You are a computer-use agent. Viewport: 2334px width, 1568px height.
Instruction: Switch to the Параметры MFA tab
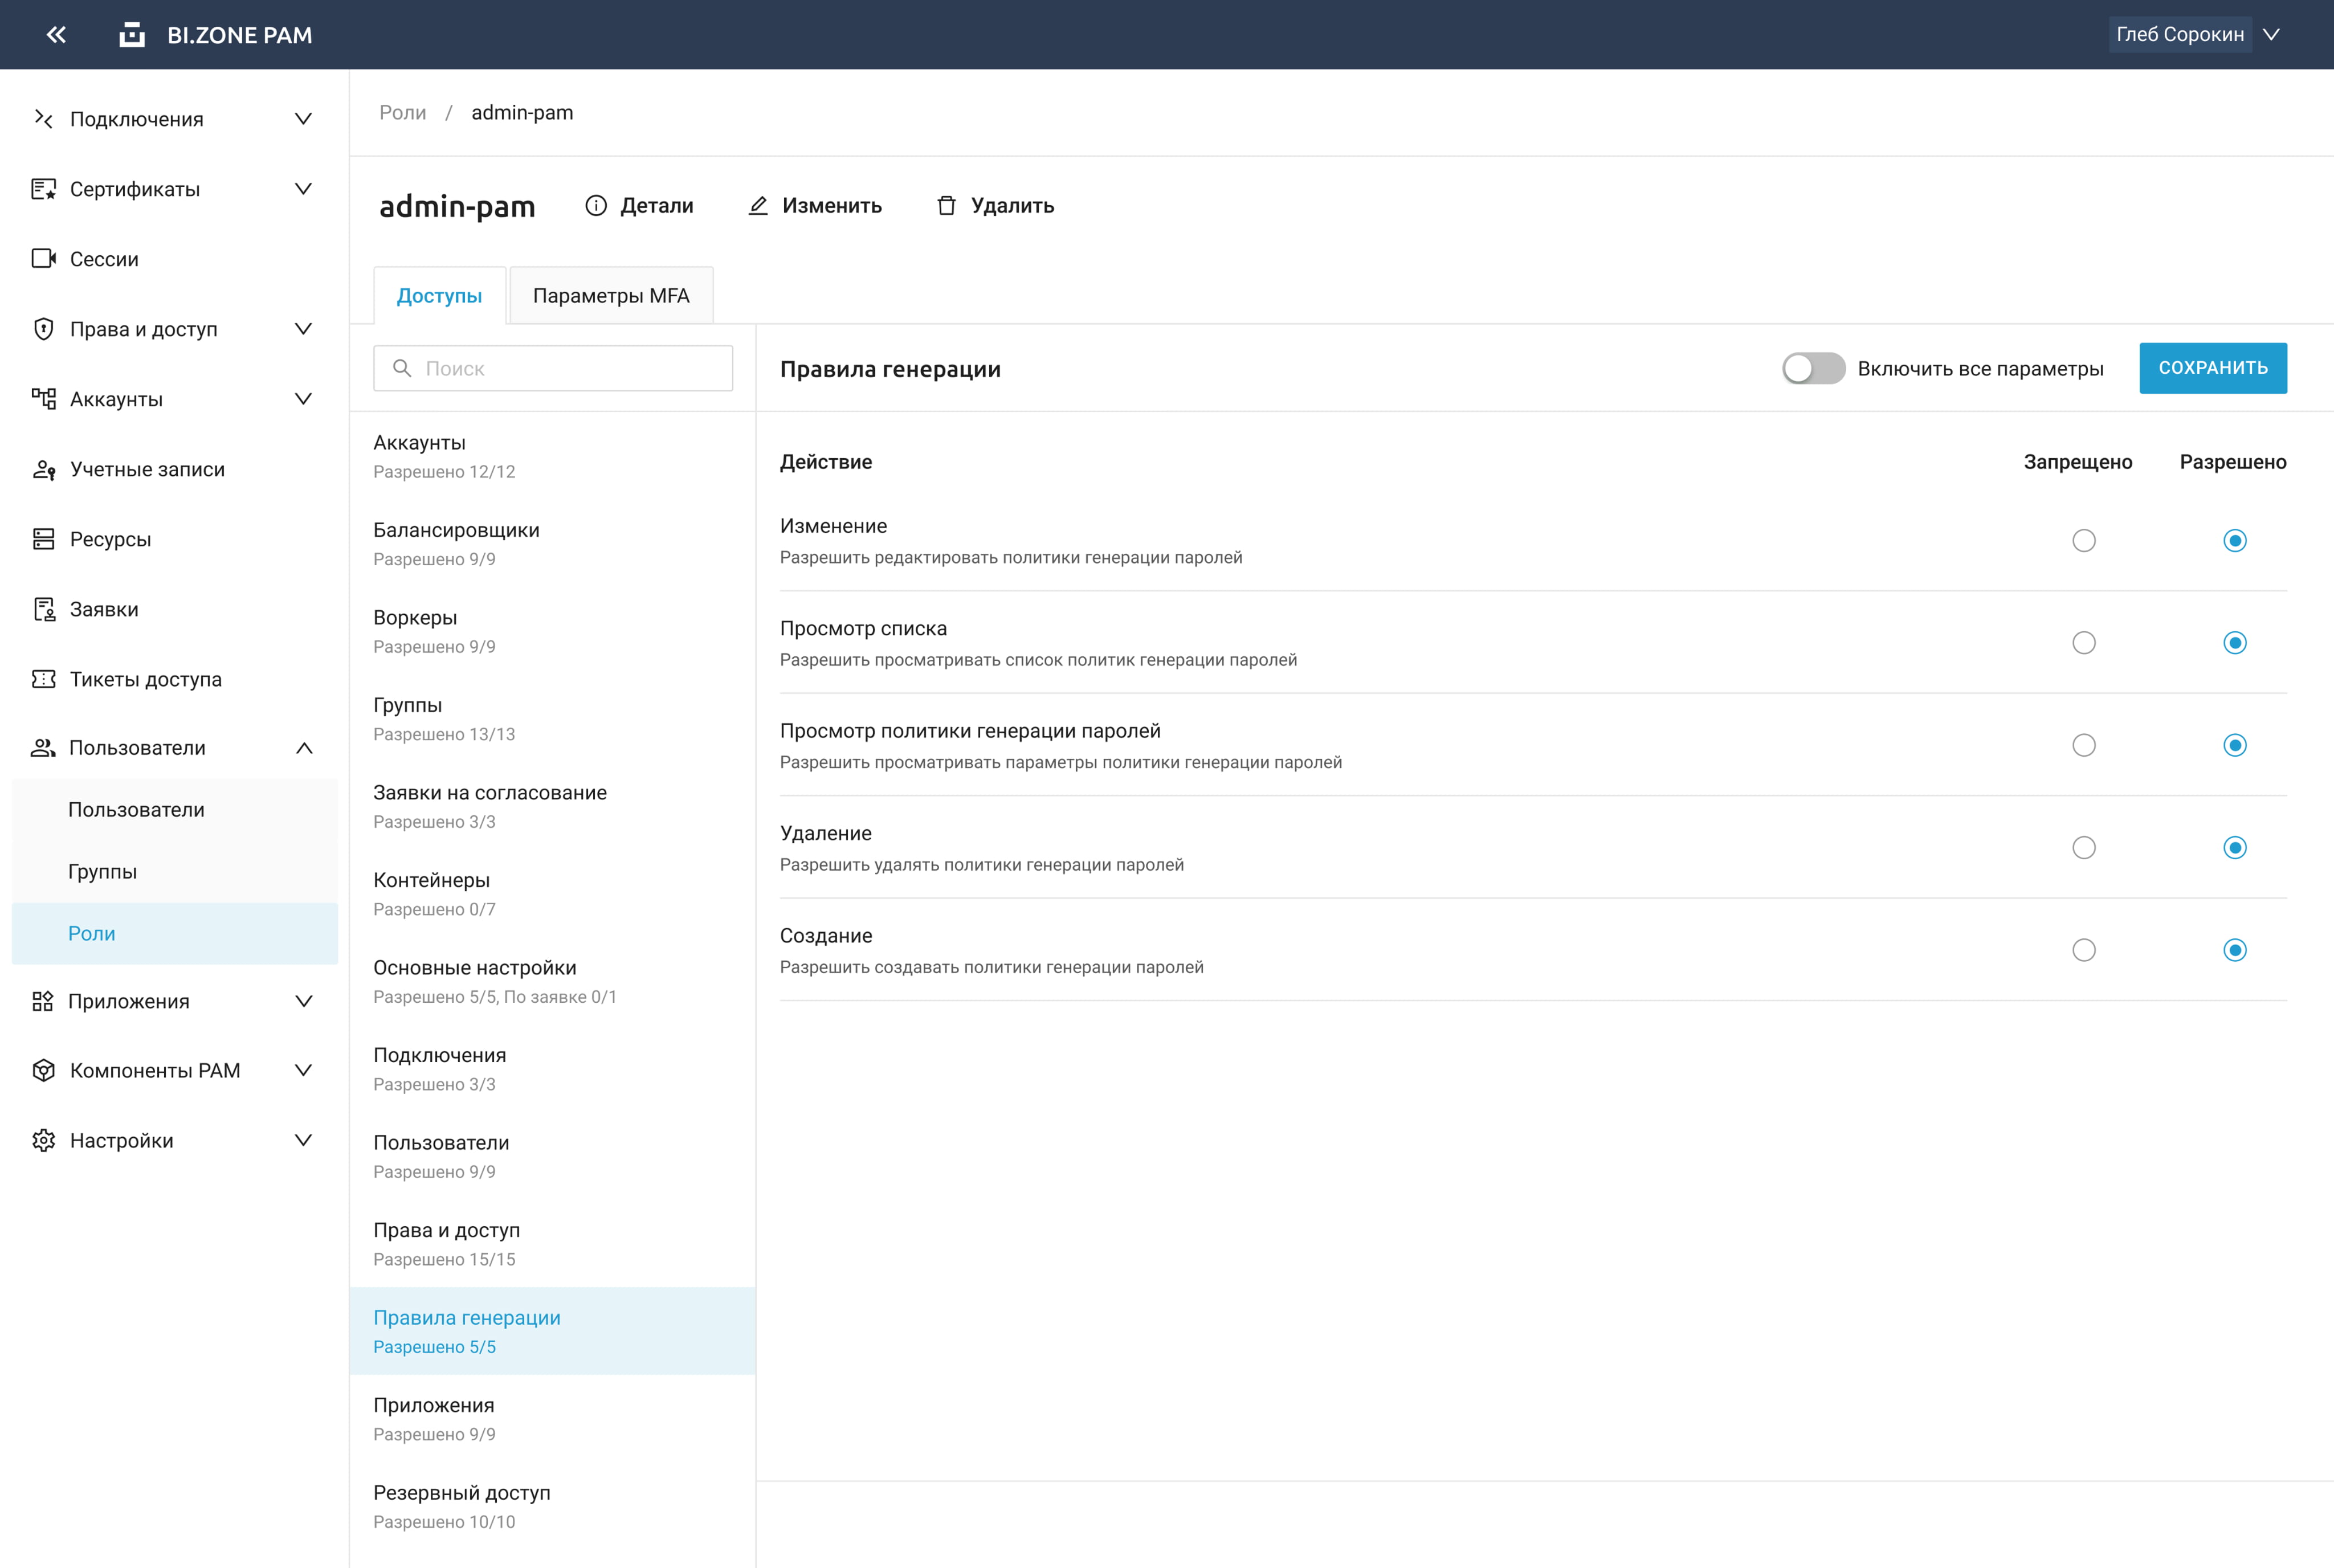click(611, 296)
